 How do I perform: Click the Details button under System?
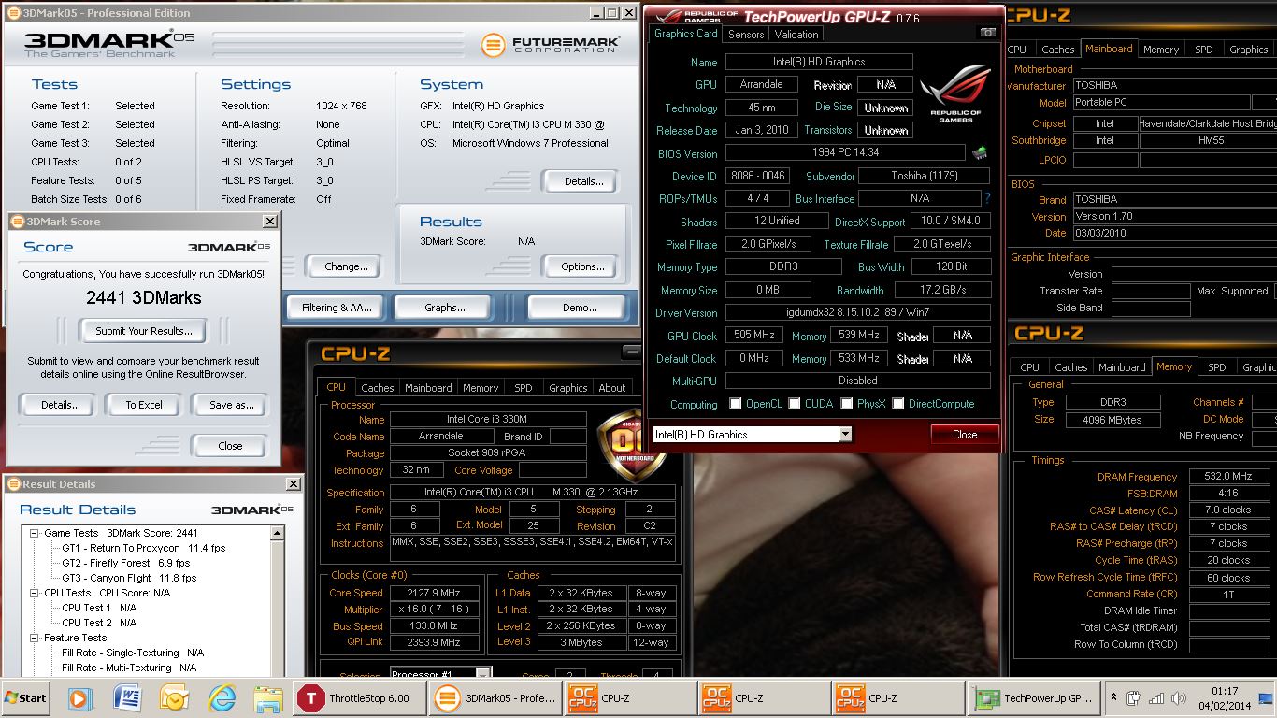pyautogui.click(x=582, y=181)
